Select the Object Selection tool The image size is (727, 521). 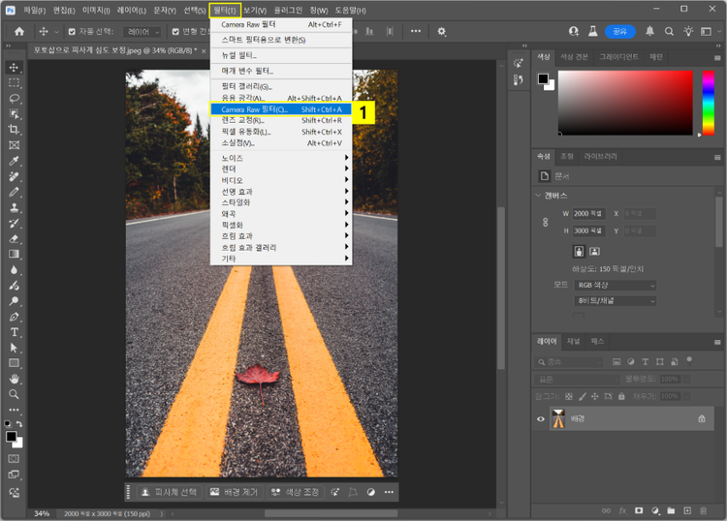(14, 114)
